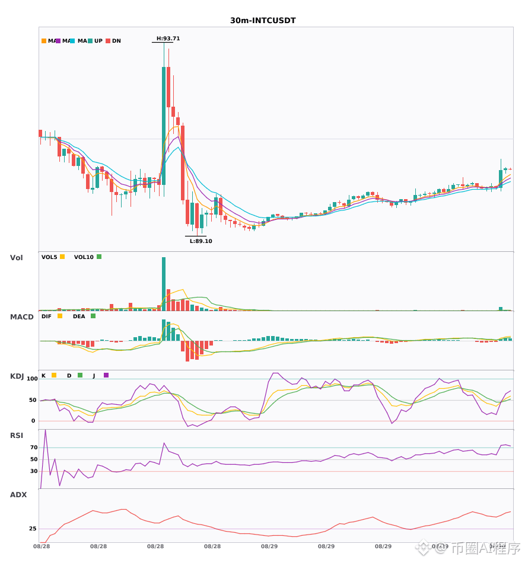Click the DIF legend text
525x563 pixels.
46,316
